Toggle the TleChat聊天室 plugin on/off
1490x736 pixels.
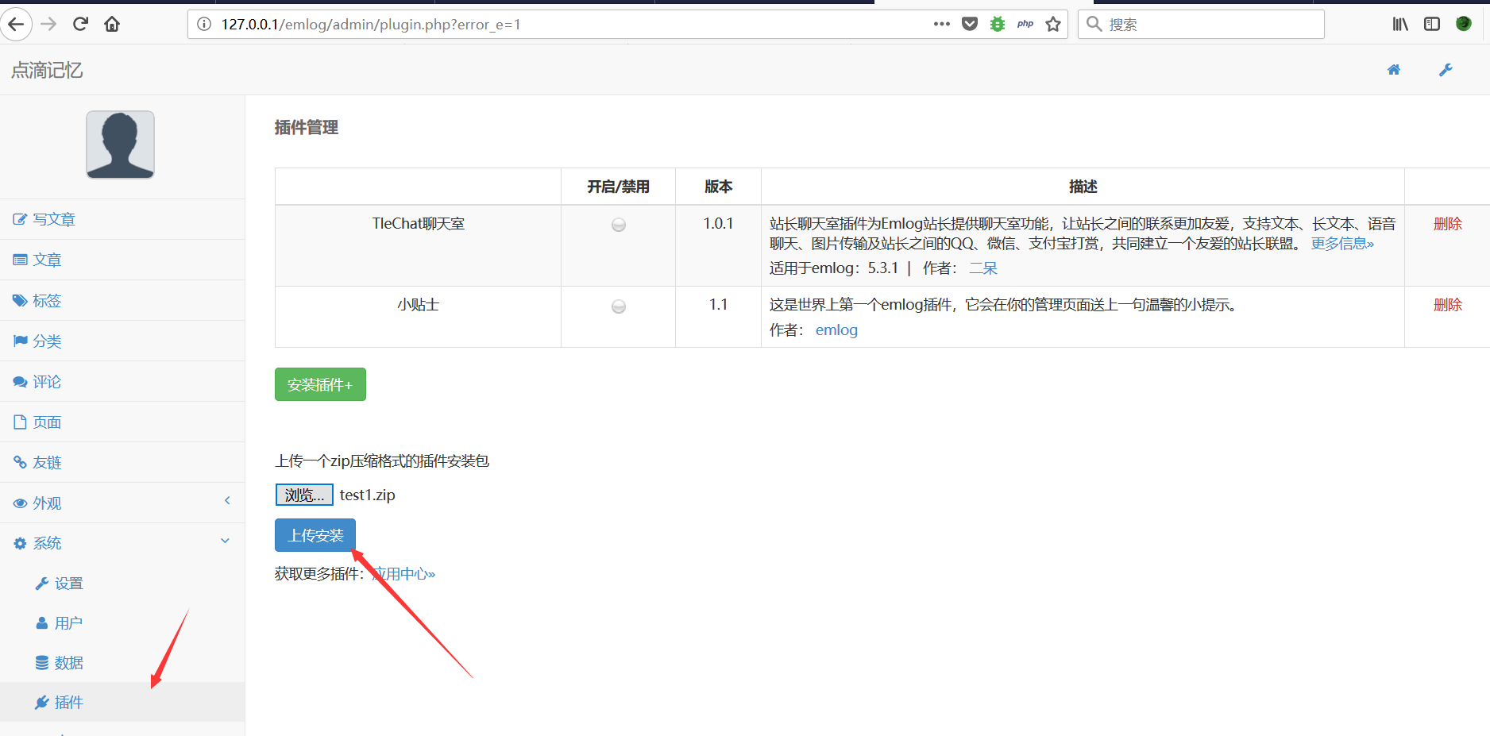coord(619,225)
